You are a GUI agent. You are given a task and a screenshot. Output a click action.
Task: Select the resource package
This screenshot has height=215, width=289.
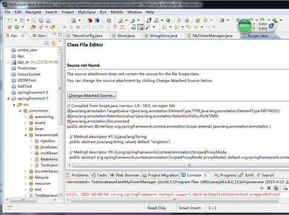point(40,183)
